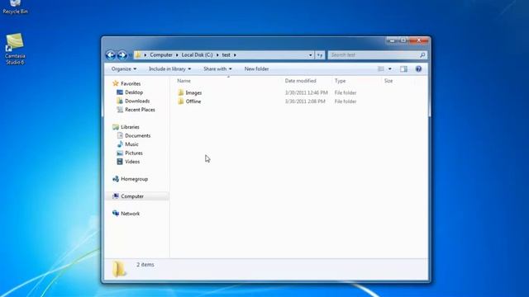Select Offline folder name
Image resolution: width=529 pixels, height=297 pixels.
193,101
